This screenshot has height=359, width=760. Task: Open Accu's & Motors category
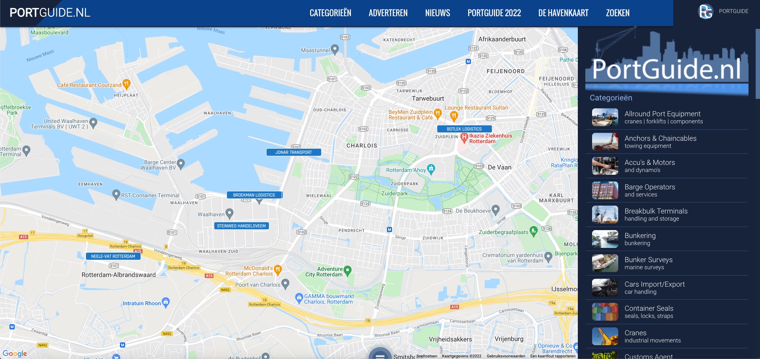(x=667, y=166)
